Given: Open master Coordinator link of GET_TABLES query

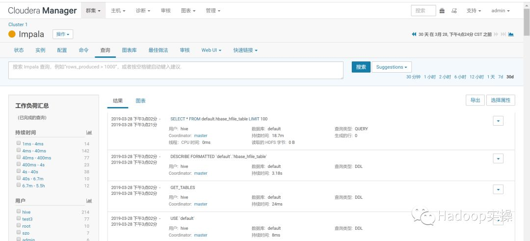Looking at the screenshot, I should pyautogui.click(x=200, y=204).
